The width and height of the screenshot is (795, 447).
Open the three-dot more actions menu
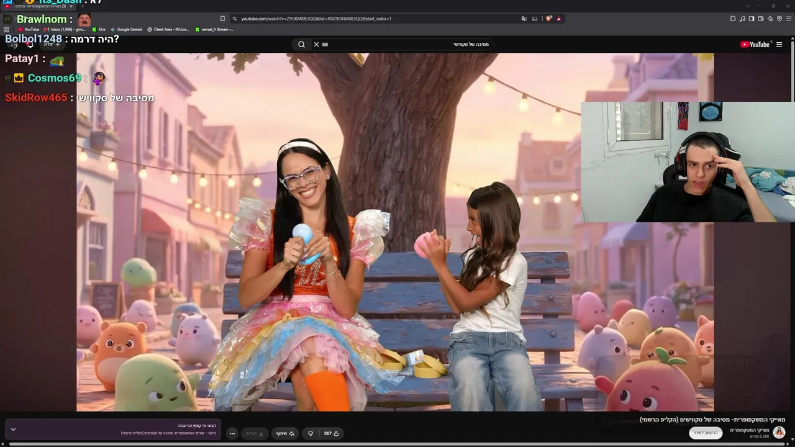(232, 433)
